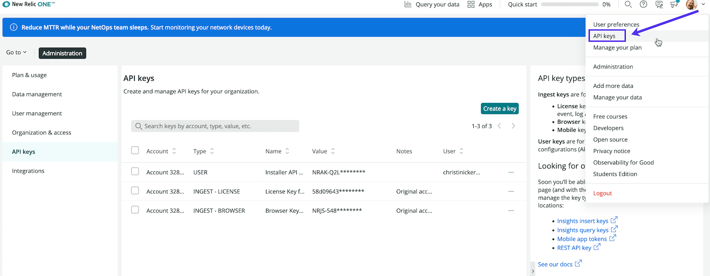The height and width of the screenshot is (276, 710).
Task: Open the help question mark icon
Action: (643, 4)
